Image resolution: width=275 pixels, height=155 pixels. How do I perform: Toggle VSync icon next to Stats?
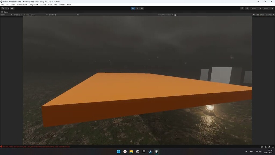(x=258, y=15)
